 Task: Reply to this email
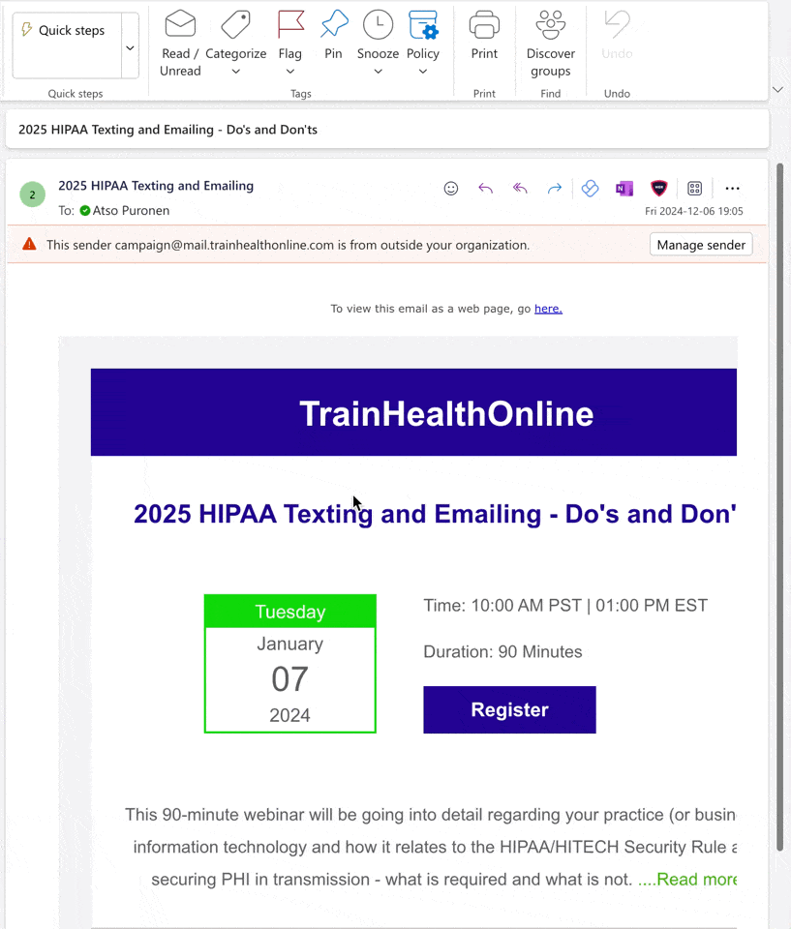coord(485,189)
